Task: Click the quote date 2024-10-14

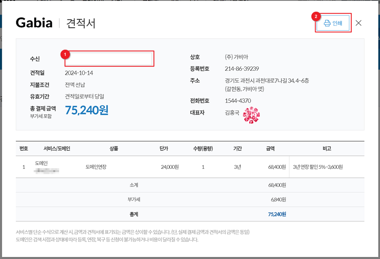Action: click(79, 73)
